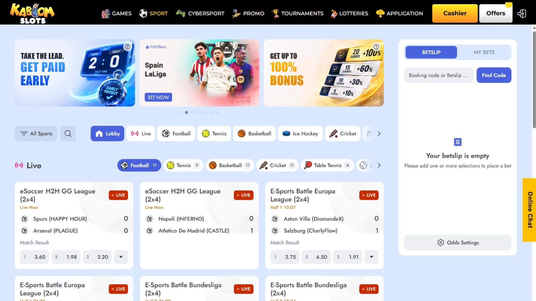Image resolution: width=536 pixels, height=301 pixels.
Task: Expand more live sport filters arrow
Action: point(379,165)
